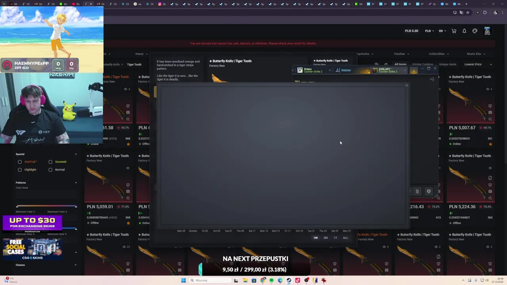Open File Explorer from the taskbar
This screenshot has height=285, width=507.
[x=245, y=280]
